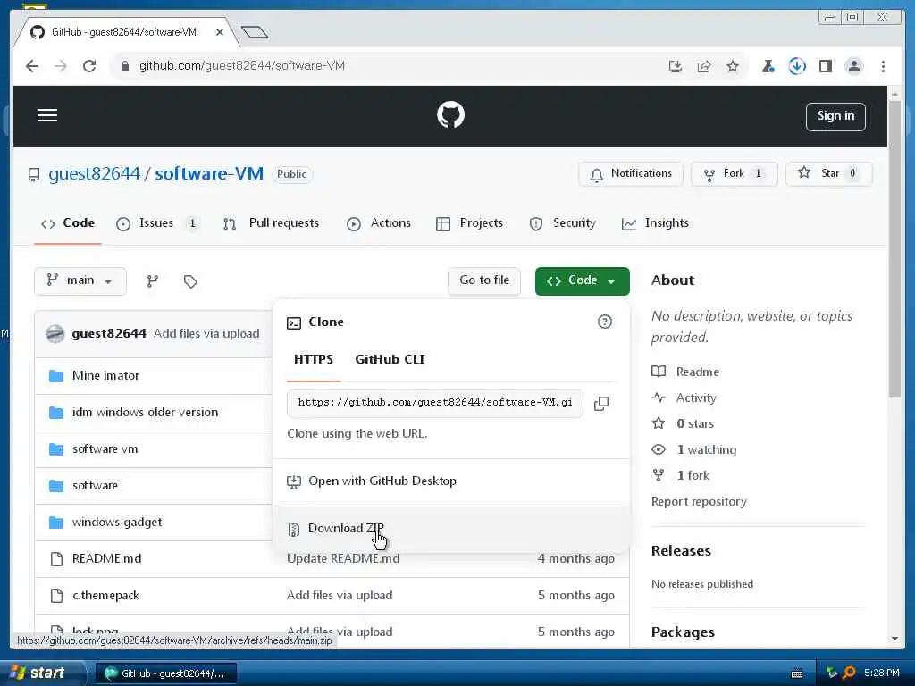Star the repository

coord(828,174)
